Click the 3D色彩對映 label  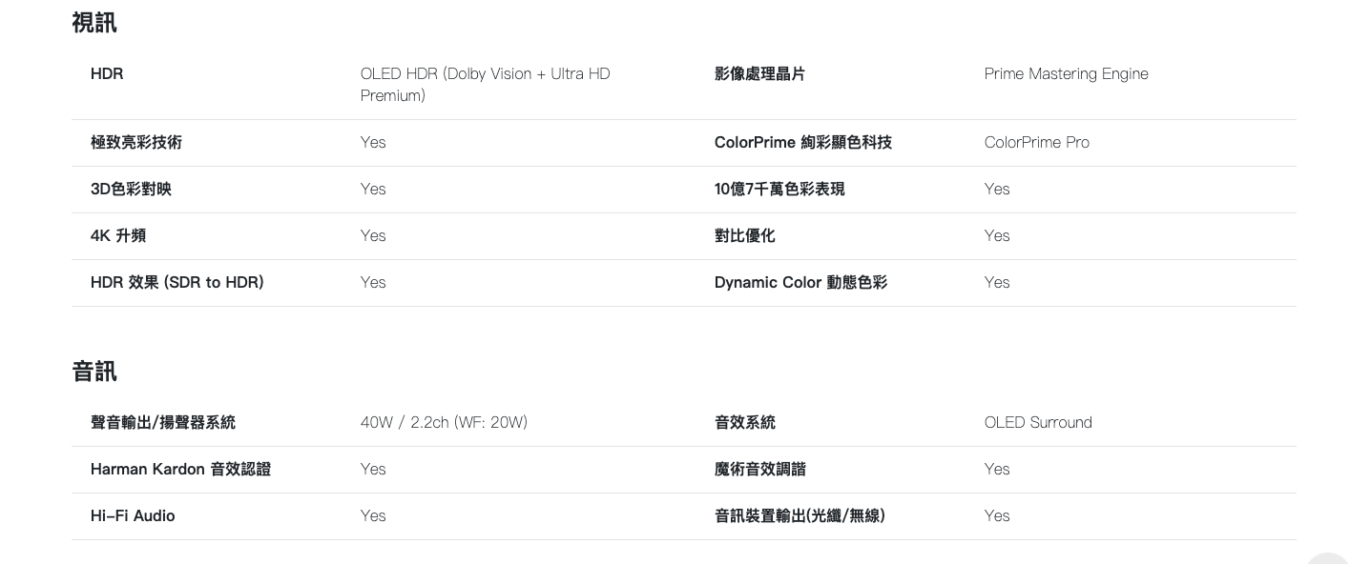coord(131,189)
